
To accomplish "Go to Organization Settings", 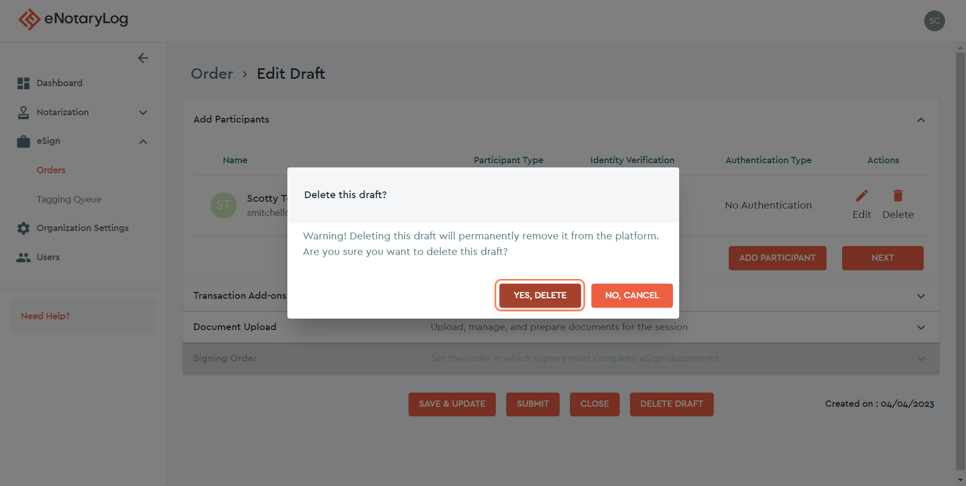I will 83,228.
